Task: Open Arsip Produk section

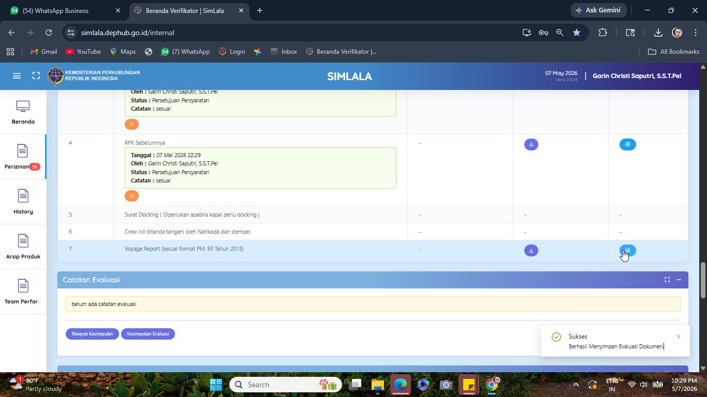Action: coord(23,247)
